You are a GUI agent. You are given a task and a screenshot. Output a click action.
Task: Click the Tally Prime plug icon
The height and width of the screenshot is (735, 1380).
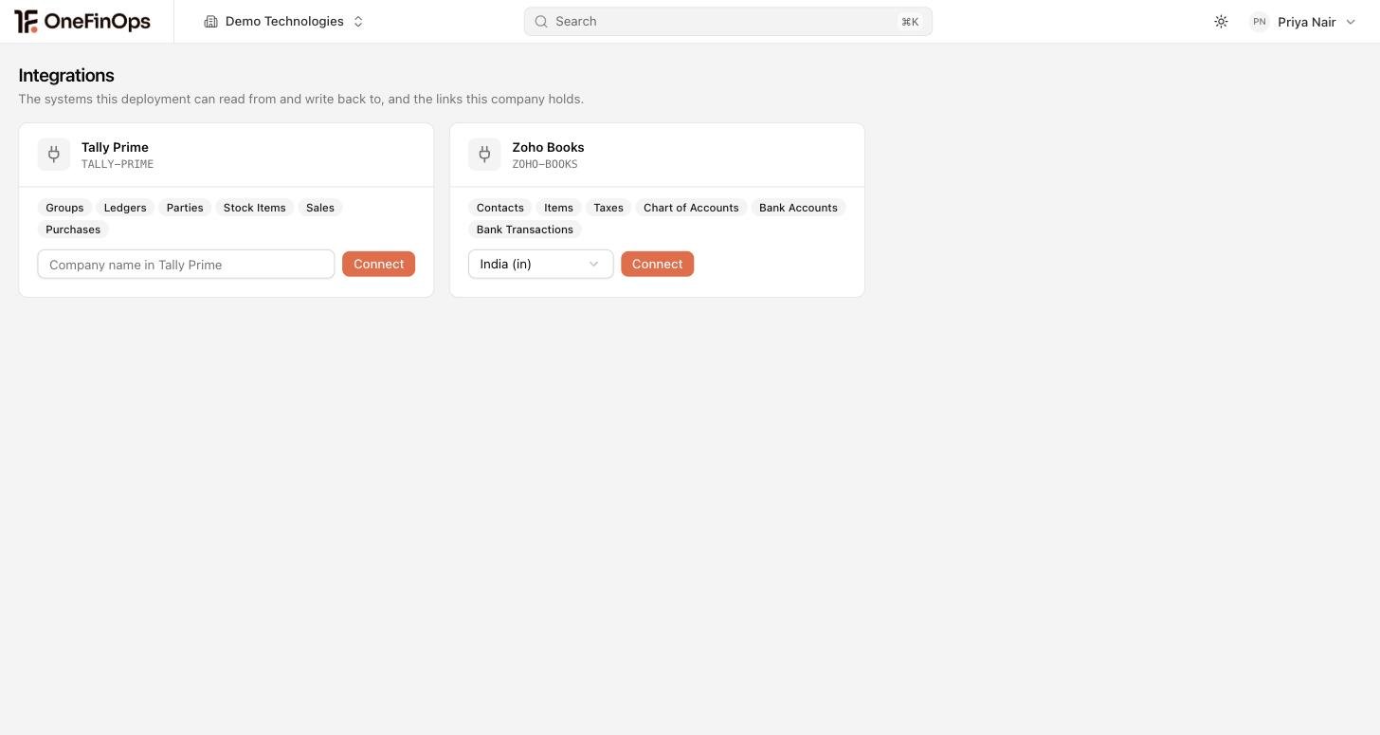coord(54,155)
